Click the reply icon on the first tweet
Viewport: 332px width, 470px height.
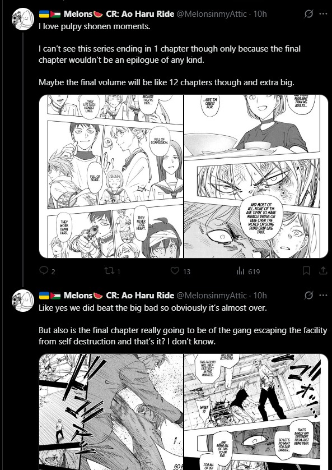[44, 271]
